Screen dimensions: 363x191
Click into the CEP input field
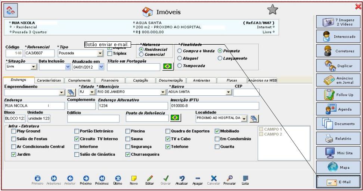click(x=246, y=92)
